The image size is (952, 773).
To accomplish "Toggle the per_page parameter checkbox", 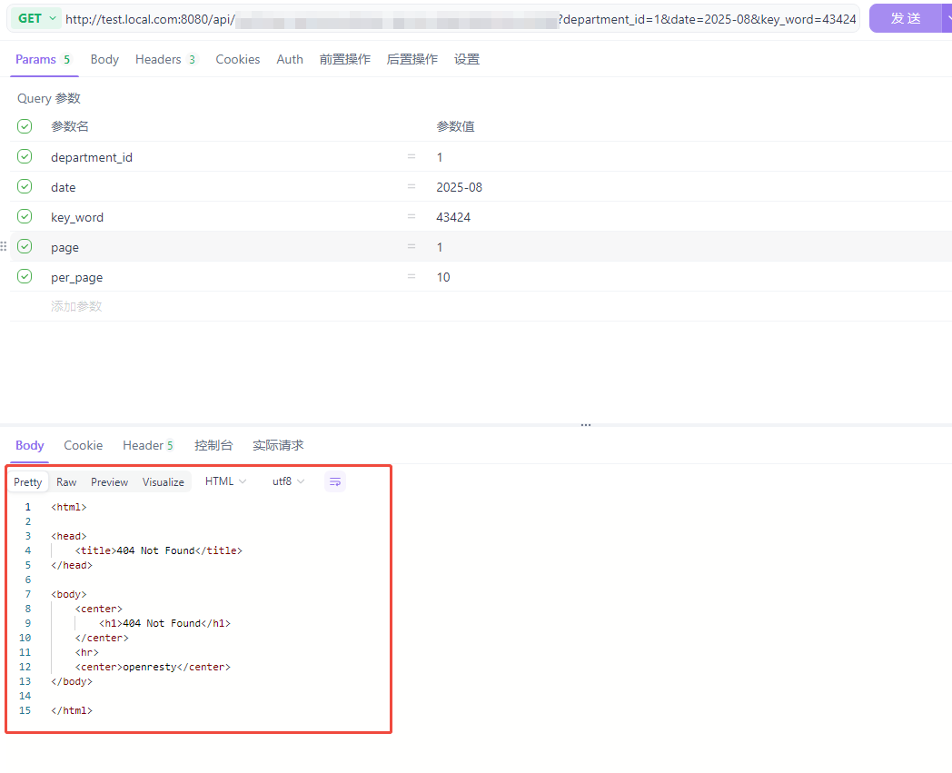I will coord(25,276).
